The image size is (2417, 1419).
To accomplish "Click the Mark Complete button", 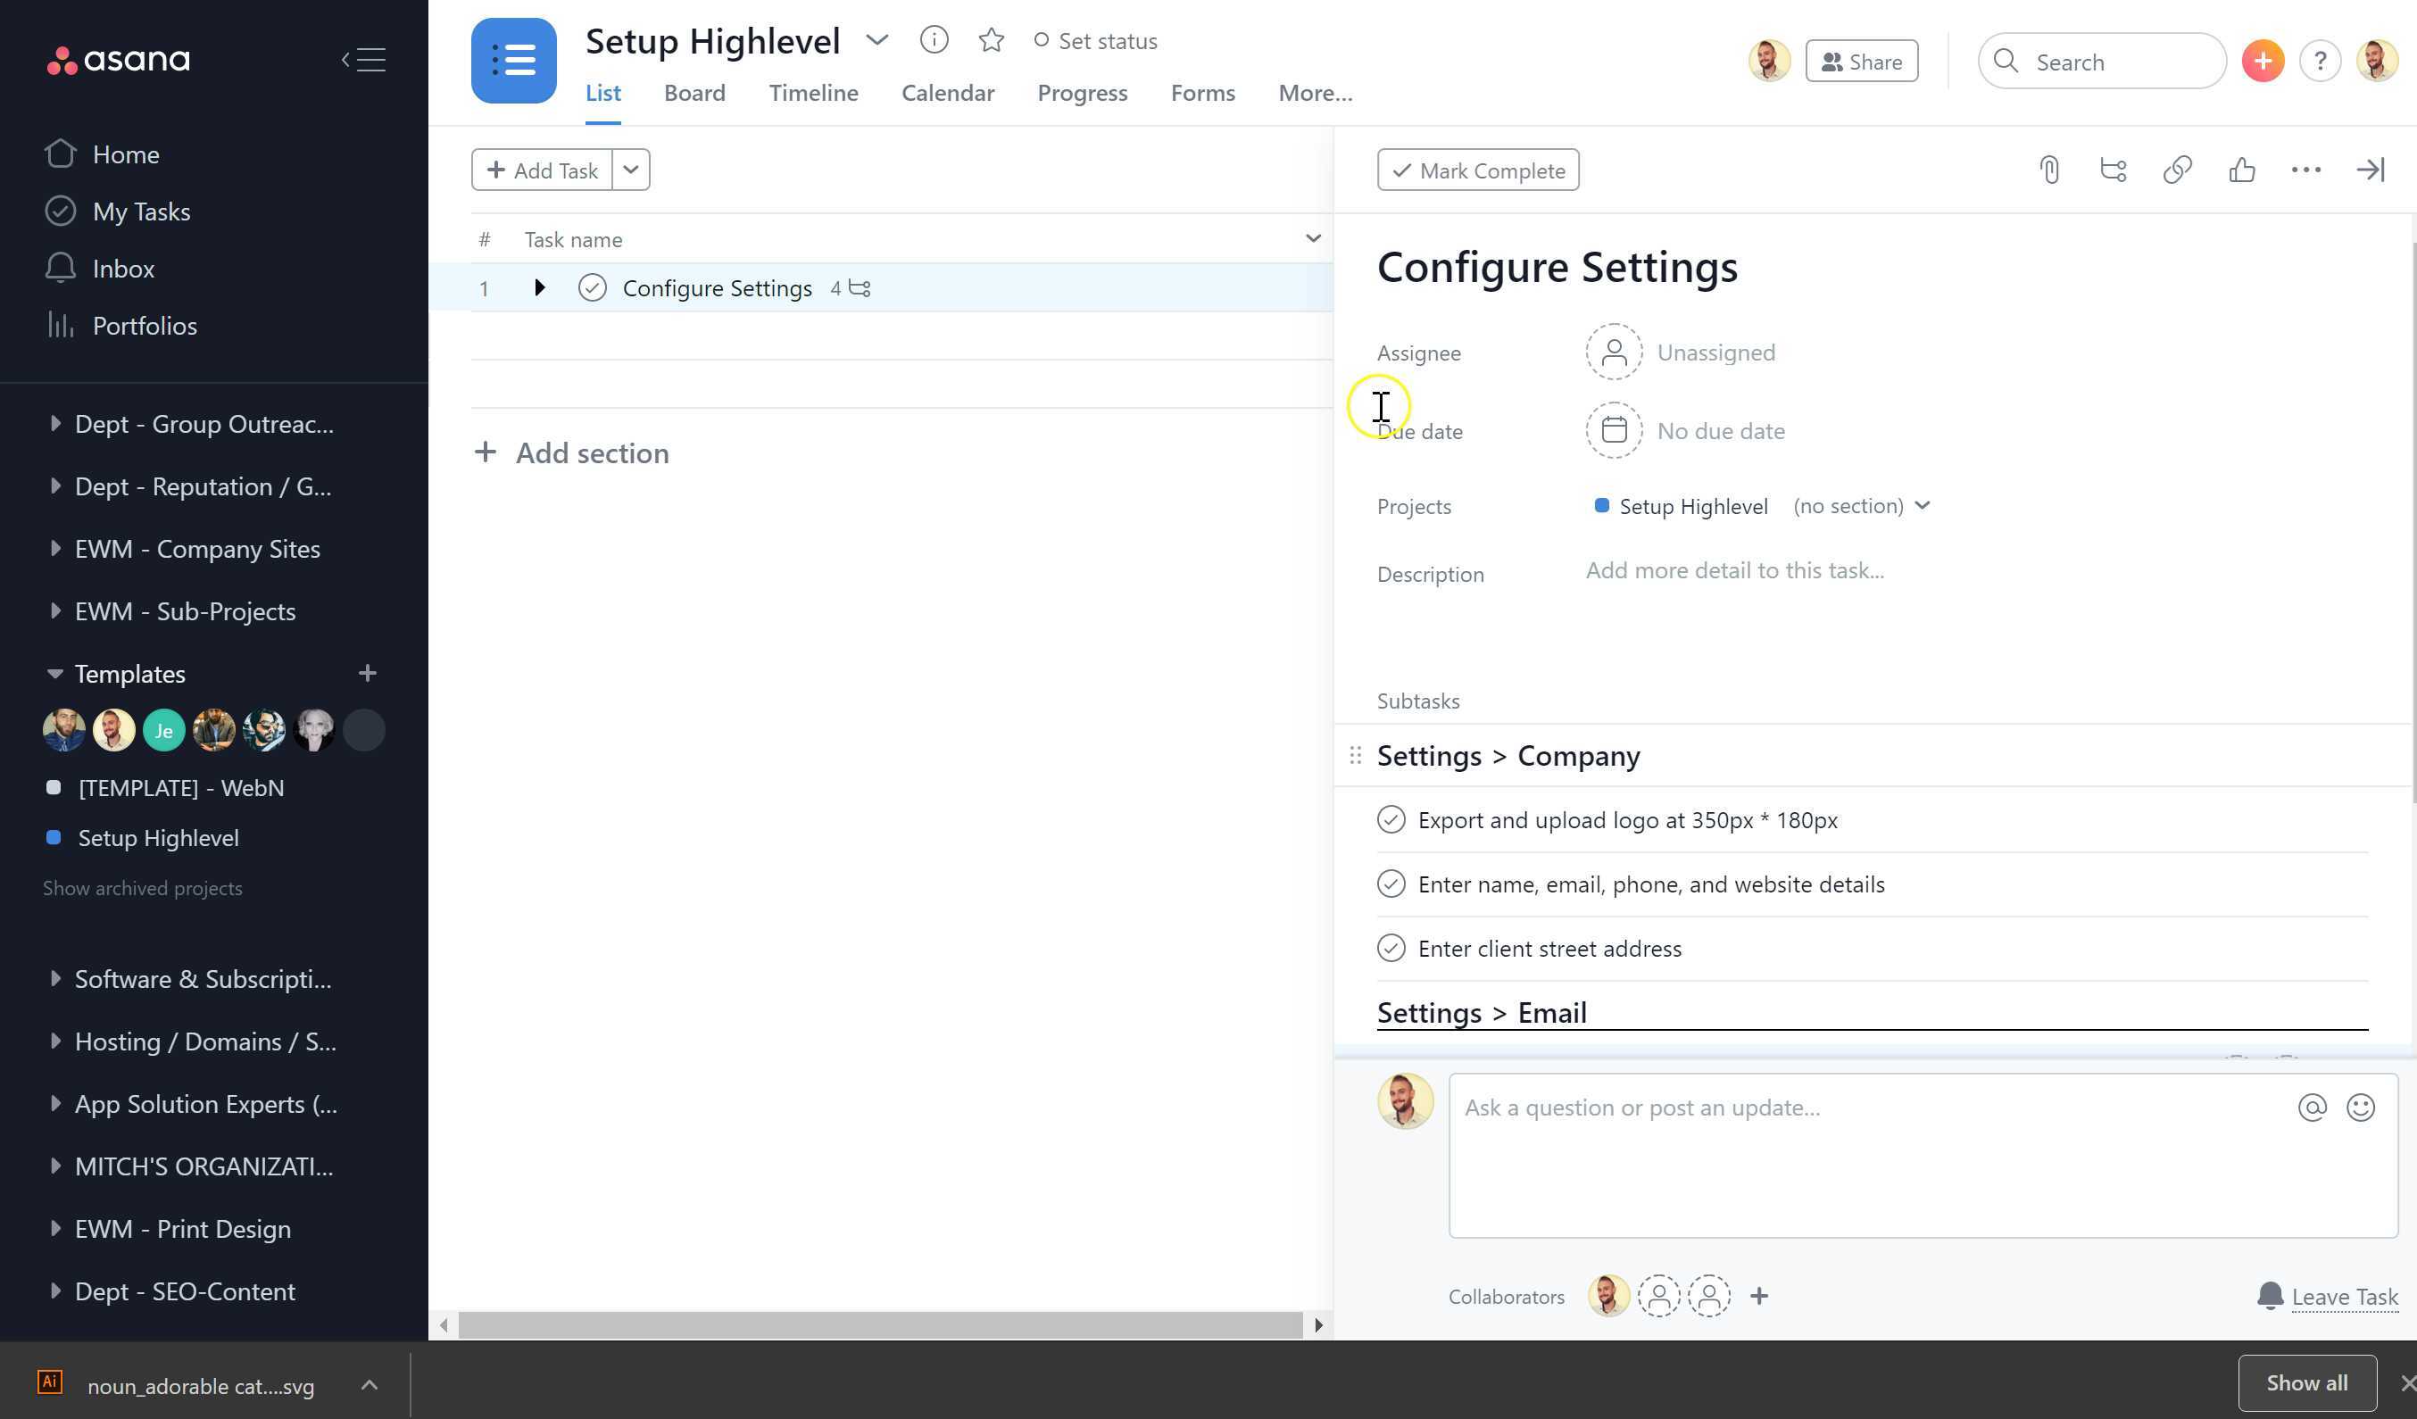I will point(1477,170).
